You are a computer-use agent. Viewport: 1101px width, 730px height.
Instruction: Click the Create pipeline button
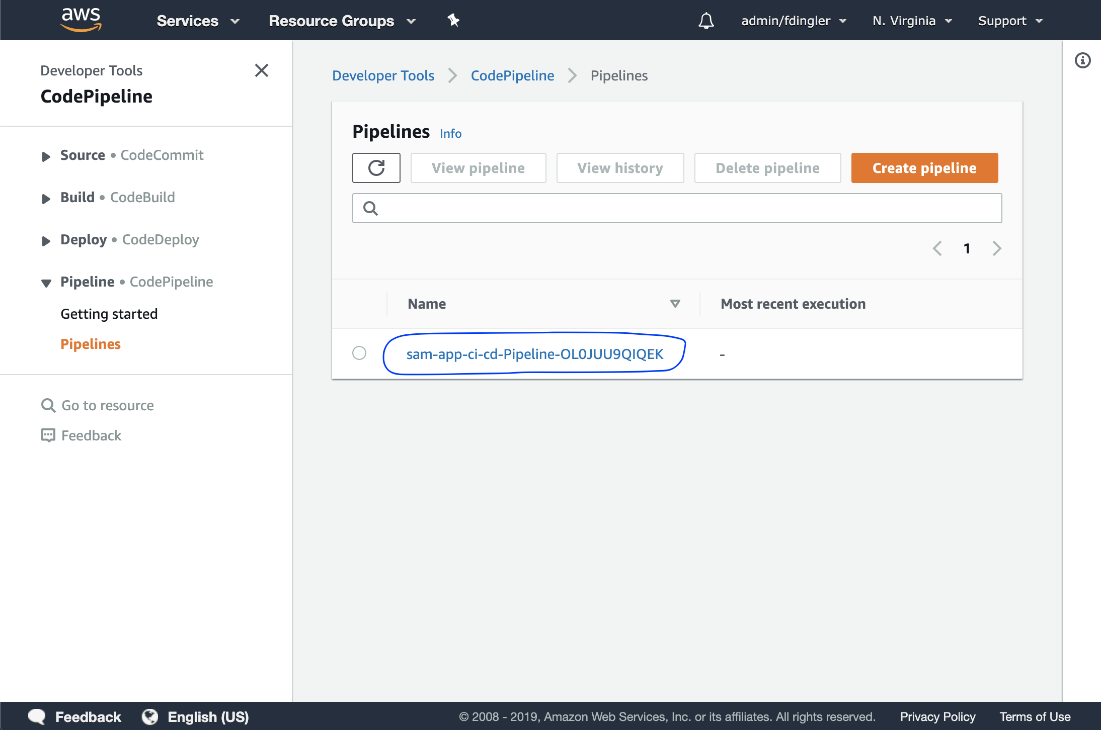tap(924, 168)
